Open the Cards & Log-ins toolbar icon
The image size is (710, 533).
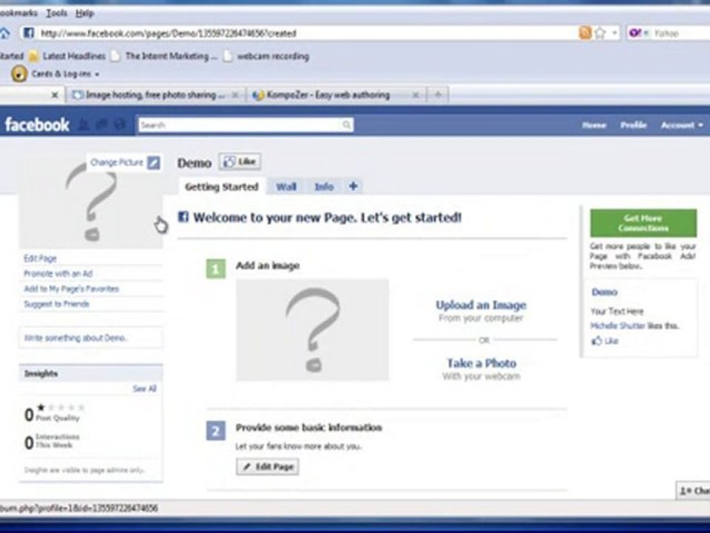coord(19,73)
